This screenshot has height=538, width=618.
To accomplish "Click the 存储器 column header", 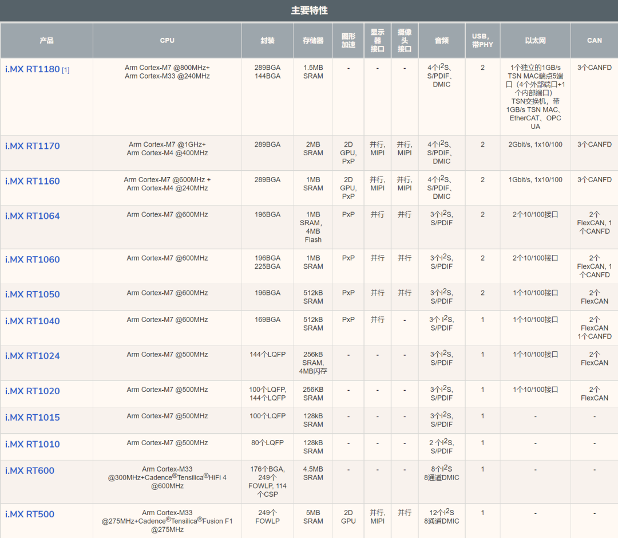I will 313,40.
